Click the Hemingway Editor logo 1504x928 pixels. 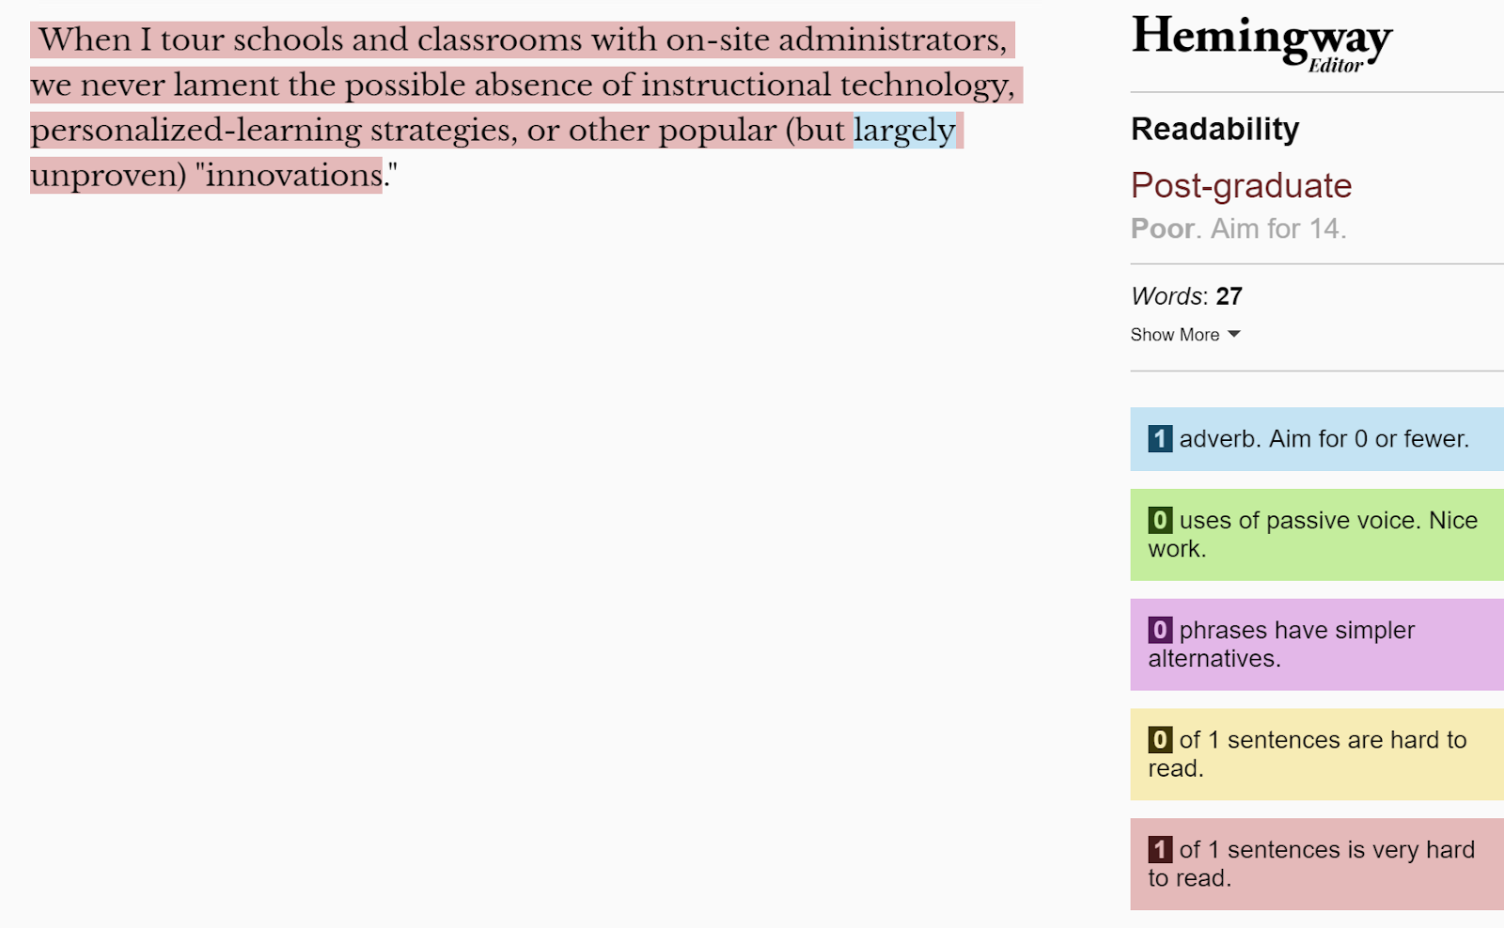pos(1261,43)
